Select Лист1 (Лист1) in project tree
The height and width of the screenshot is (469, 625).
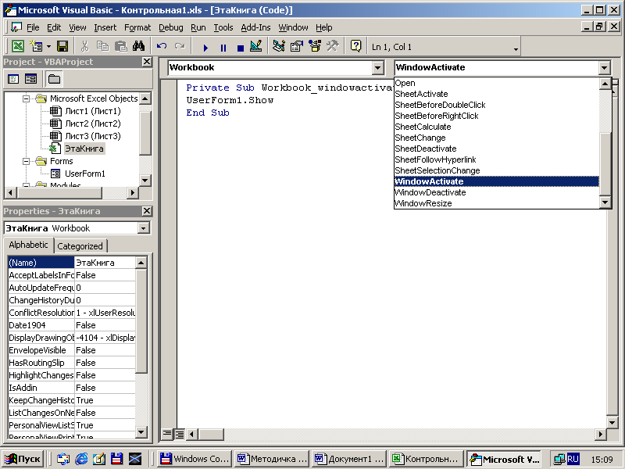point(93,111)
